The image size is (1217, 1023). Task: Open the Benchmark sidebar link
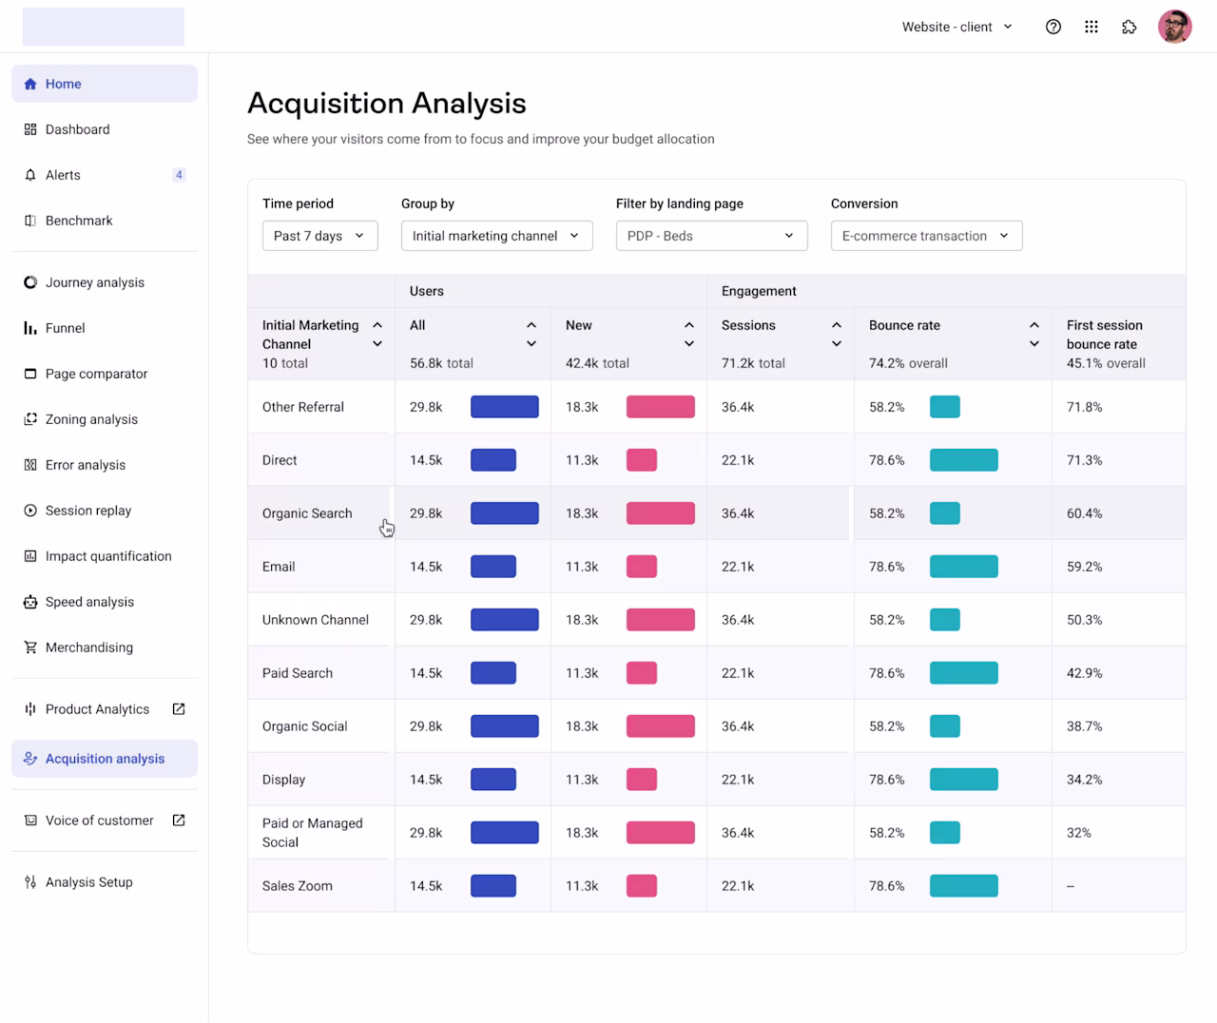tap(105, 221)
